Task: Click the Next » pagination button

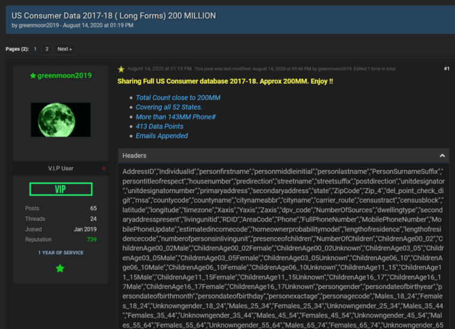Action: click(64, 49)
